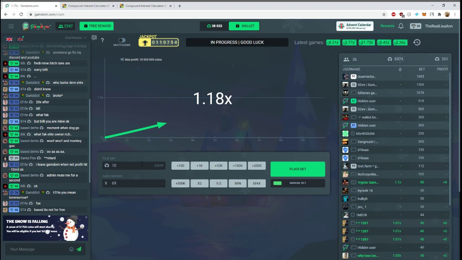Click the PROFIT column header
Screen dimensions: 462x260
coord(442,69)
